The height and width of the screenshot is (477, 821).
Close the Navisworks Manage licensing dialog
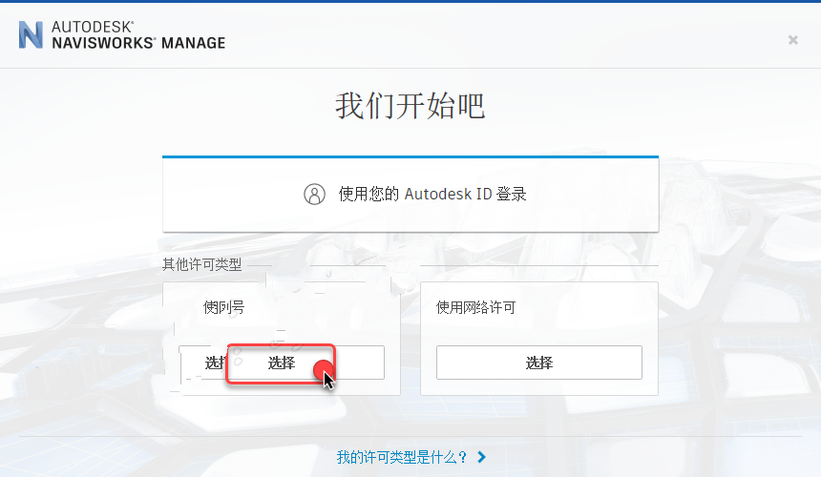[792, 40]
